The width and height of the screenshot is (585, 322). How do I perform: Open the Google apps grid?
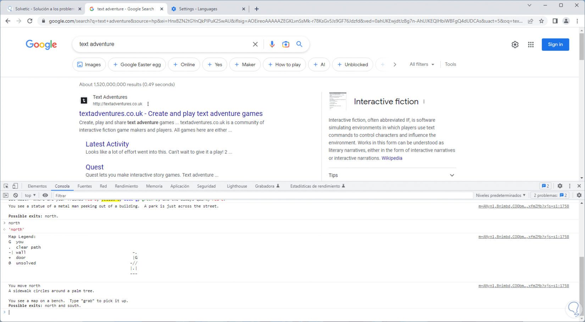tap(531, 45)
